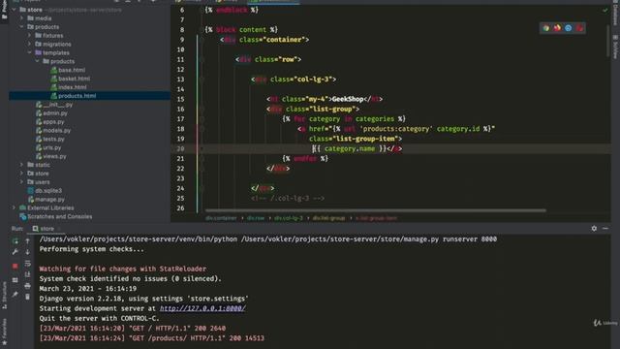
Task: Toggle soft-wrap in console output
Action: pyautogui.click(x=28, y=263)
